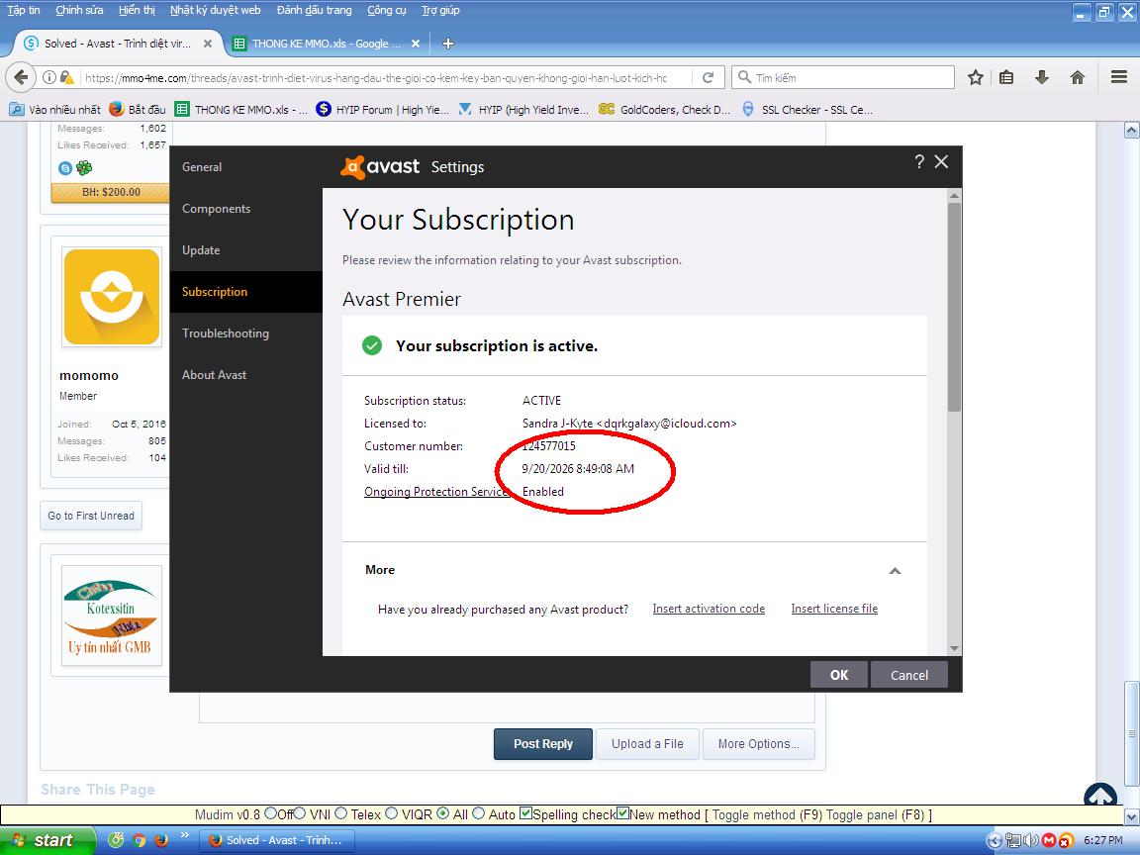The width and height of the screenshot is (1140, 855).
Task: Click the site identity info icon
Action: point(48,77)
